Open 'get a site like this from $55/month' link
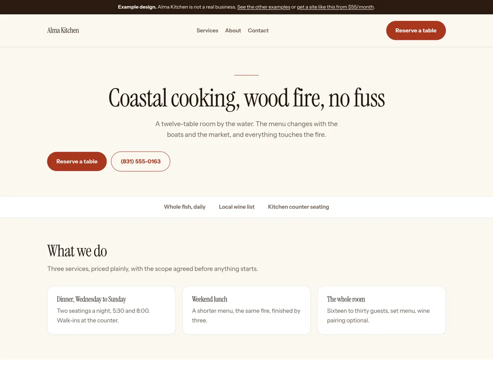Screen dimensions: 493x369 [x=336, y=7]
